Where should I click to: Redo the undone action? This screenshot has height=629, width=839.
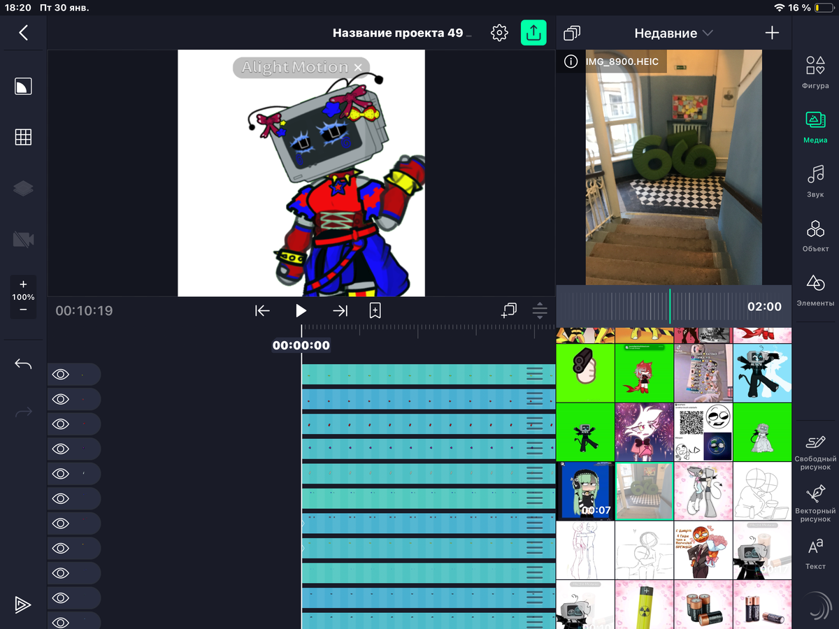23,412
